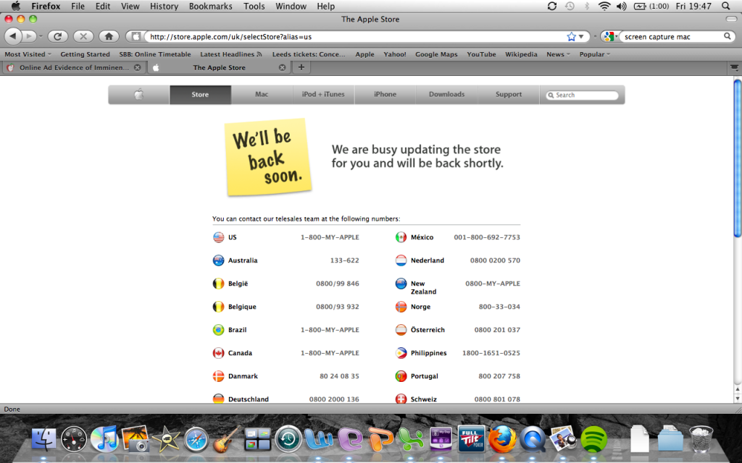This screenshot has height=463, width=742.
Task: Go back with the browser Back arrow
Action: click(13, 36)
